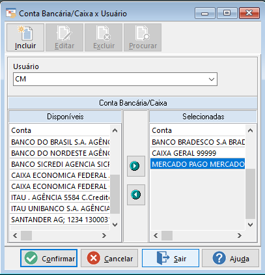Click left arrow of Disponíveis horizontal scrollbar
Viewport: 265px width, 275px height.
pos(15,235)
